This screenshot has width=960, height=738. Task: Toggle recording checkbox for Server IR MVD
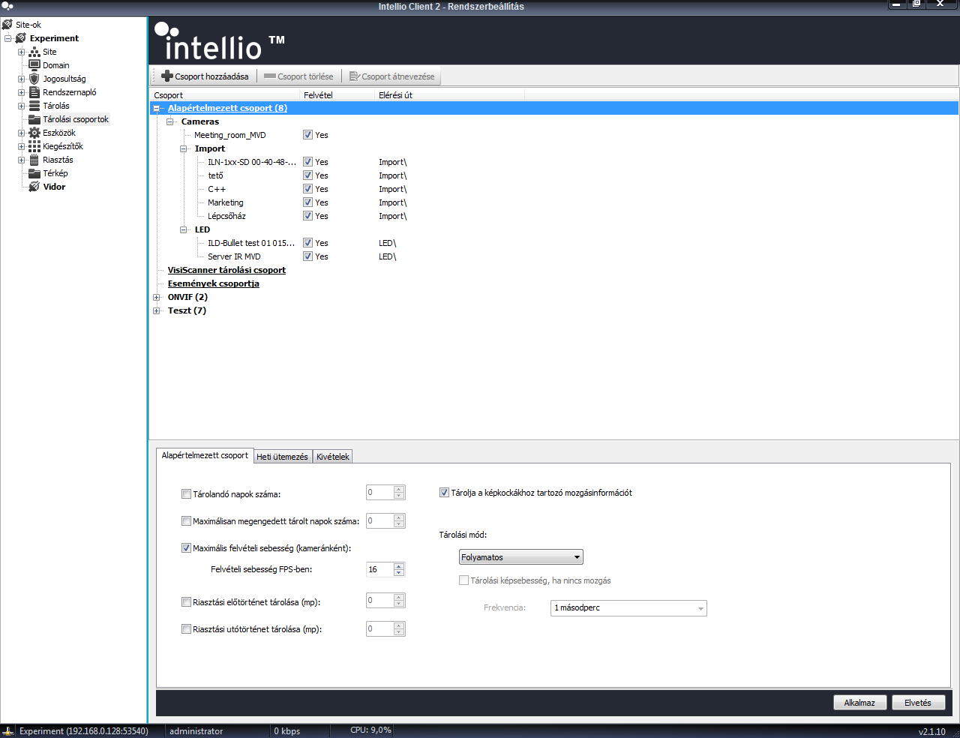coord(307,256)
